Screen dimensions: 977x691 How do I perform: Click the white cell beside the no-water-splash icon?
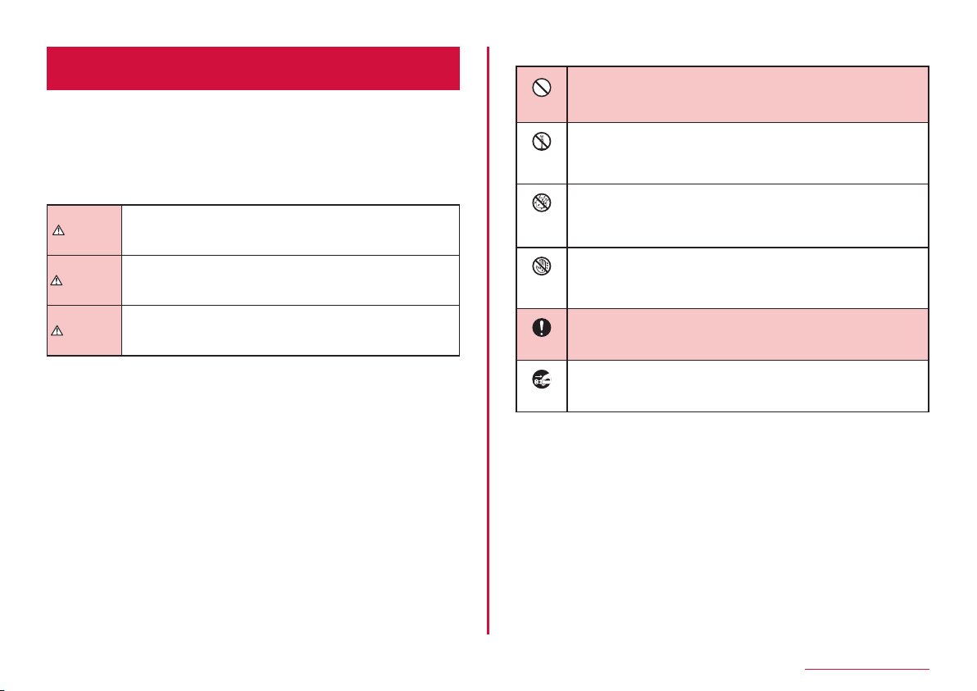click(747, 215)
